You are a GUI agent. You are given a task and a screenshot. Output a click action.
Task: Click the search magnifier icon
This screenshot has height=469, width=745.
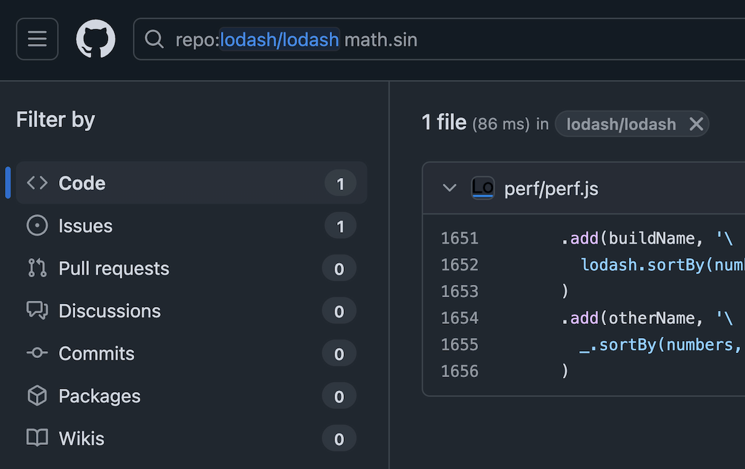[x=153, y=40]
